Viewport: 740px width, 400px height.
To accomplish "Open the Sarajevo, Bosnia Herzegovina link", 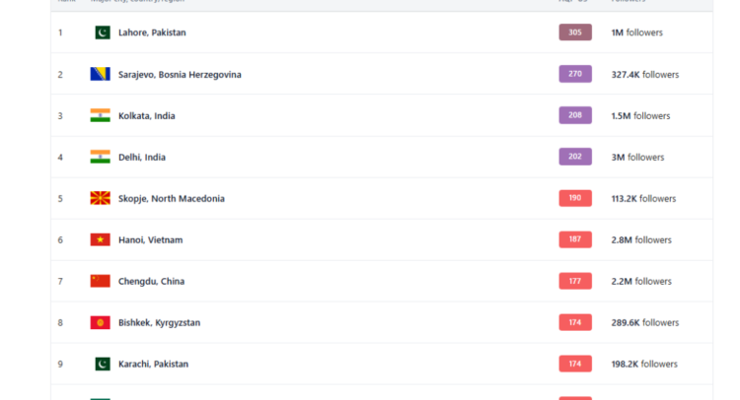I will 180,74.
